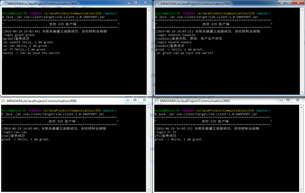Close the terminal where groot logged in

tap(145, 3)
